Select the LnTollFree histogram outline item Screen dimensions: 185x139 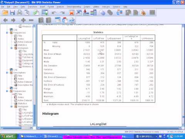pyautogui.click(x=27, y=116)
